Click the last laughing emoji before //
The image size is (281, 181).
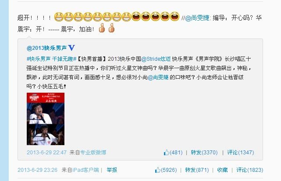pos(174,16)
